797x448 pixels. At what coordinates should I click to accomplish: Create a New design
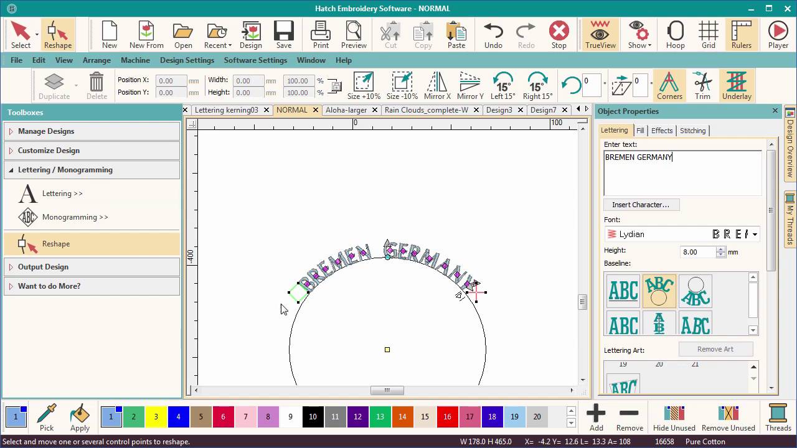click(110, 34)
